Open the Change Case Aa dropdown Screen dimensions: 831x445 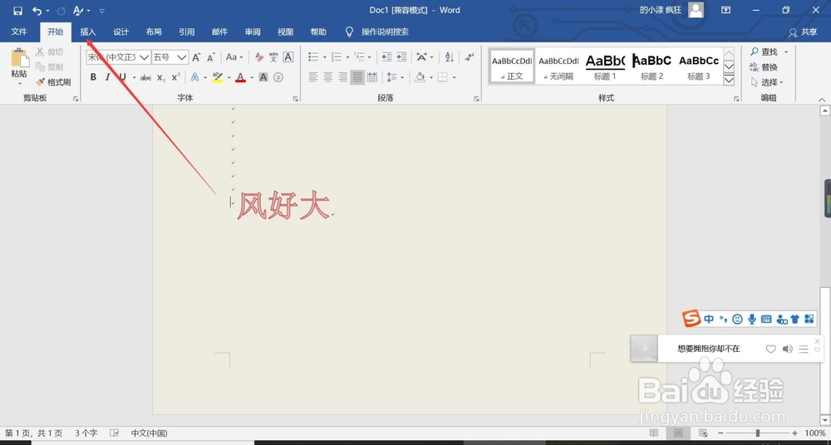click(x=234, y=57)
